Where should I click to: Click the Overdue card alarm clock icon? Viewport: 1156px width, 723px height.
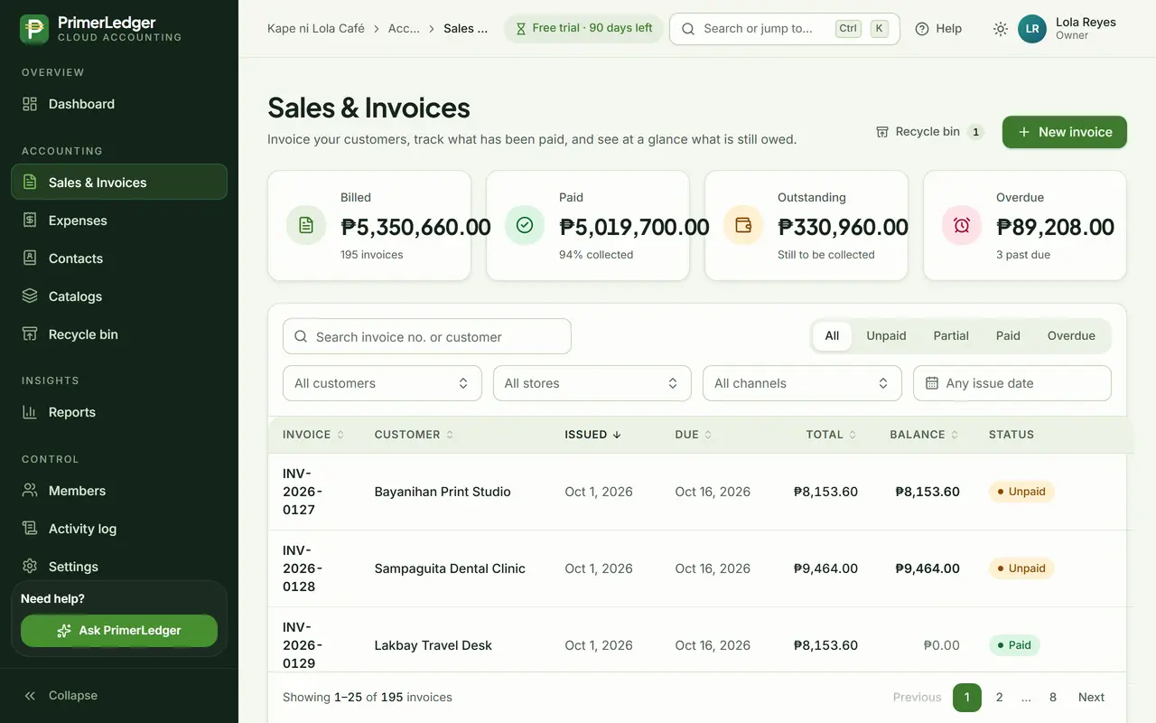962,225
